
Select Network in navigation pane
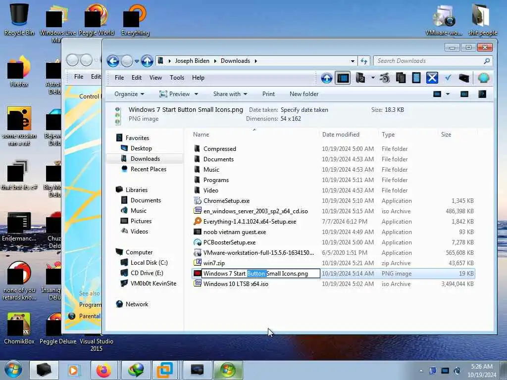pos(137,304)
